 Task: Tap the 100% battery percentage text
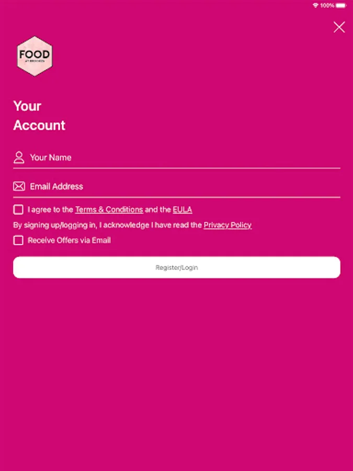[x=327, y=5]
